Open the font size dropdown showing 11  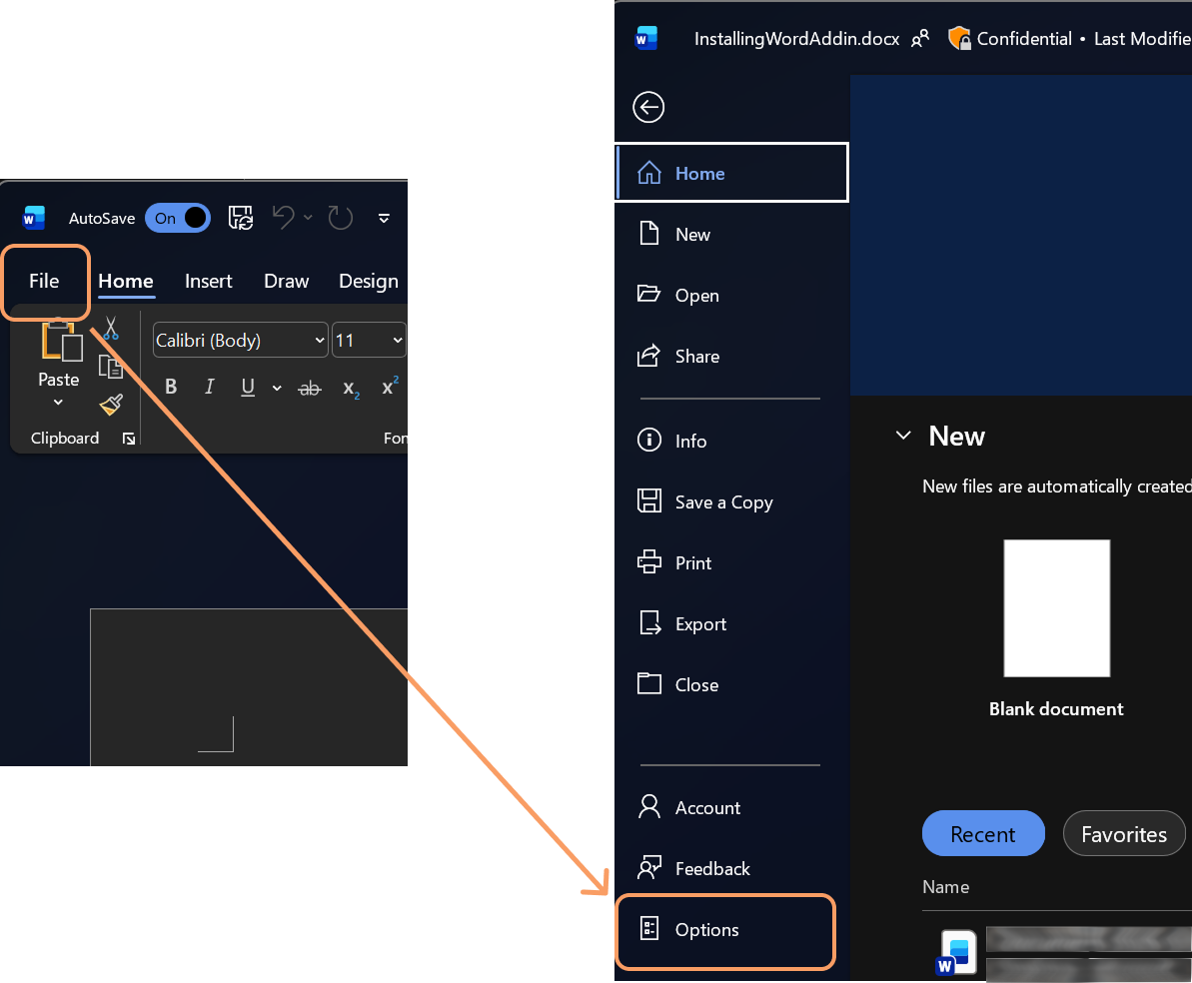tap(369, 340)
